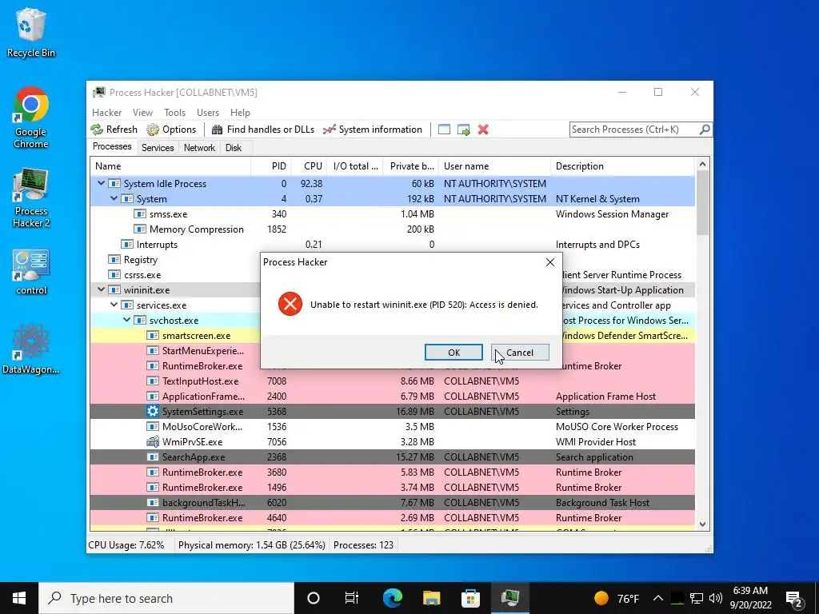
Task: Select the TextInputHost.exe row
Action: [392, 381]
